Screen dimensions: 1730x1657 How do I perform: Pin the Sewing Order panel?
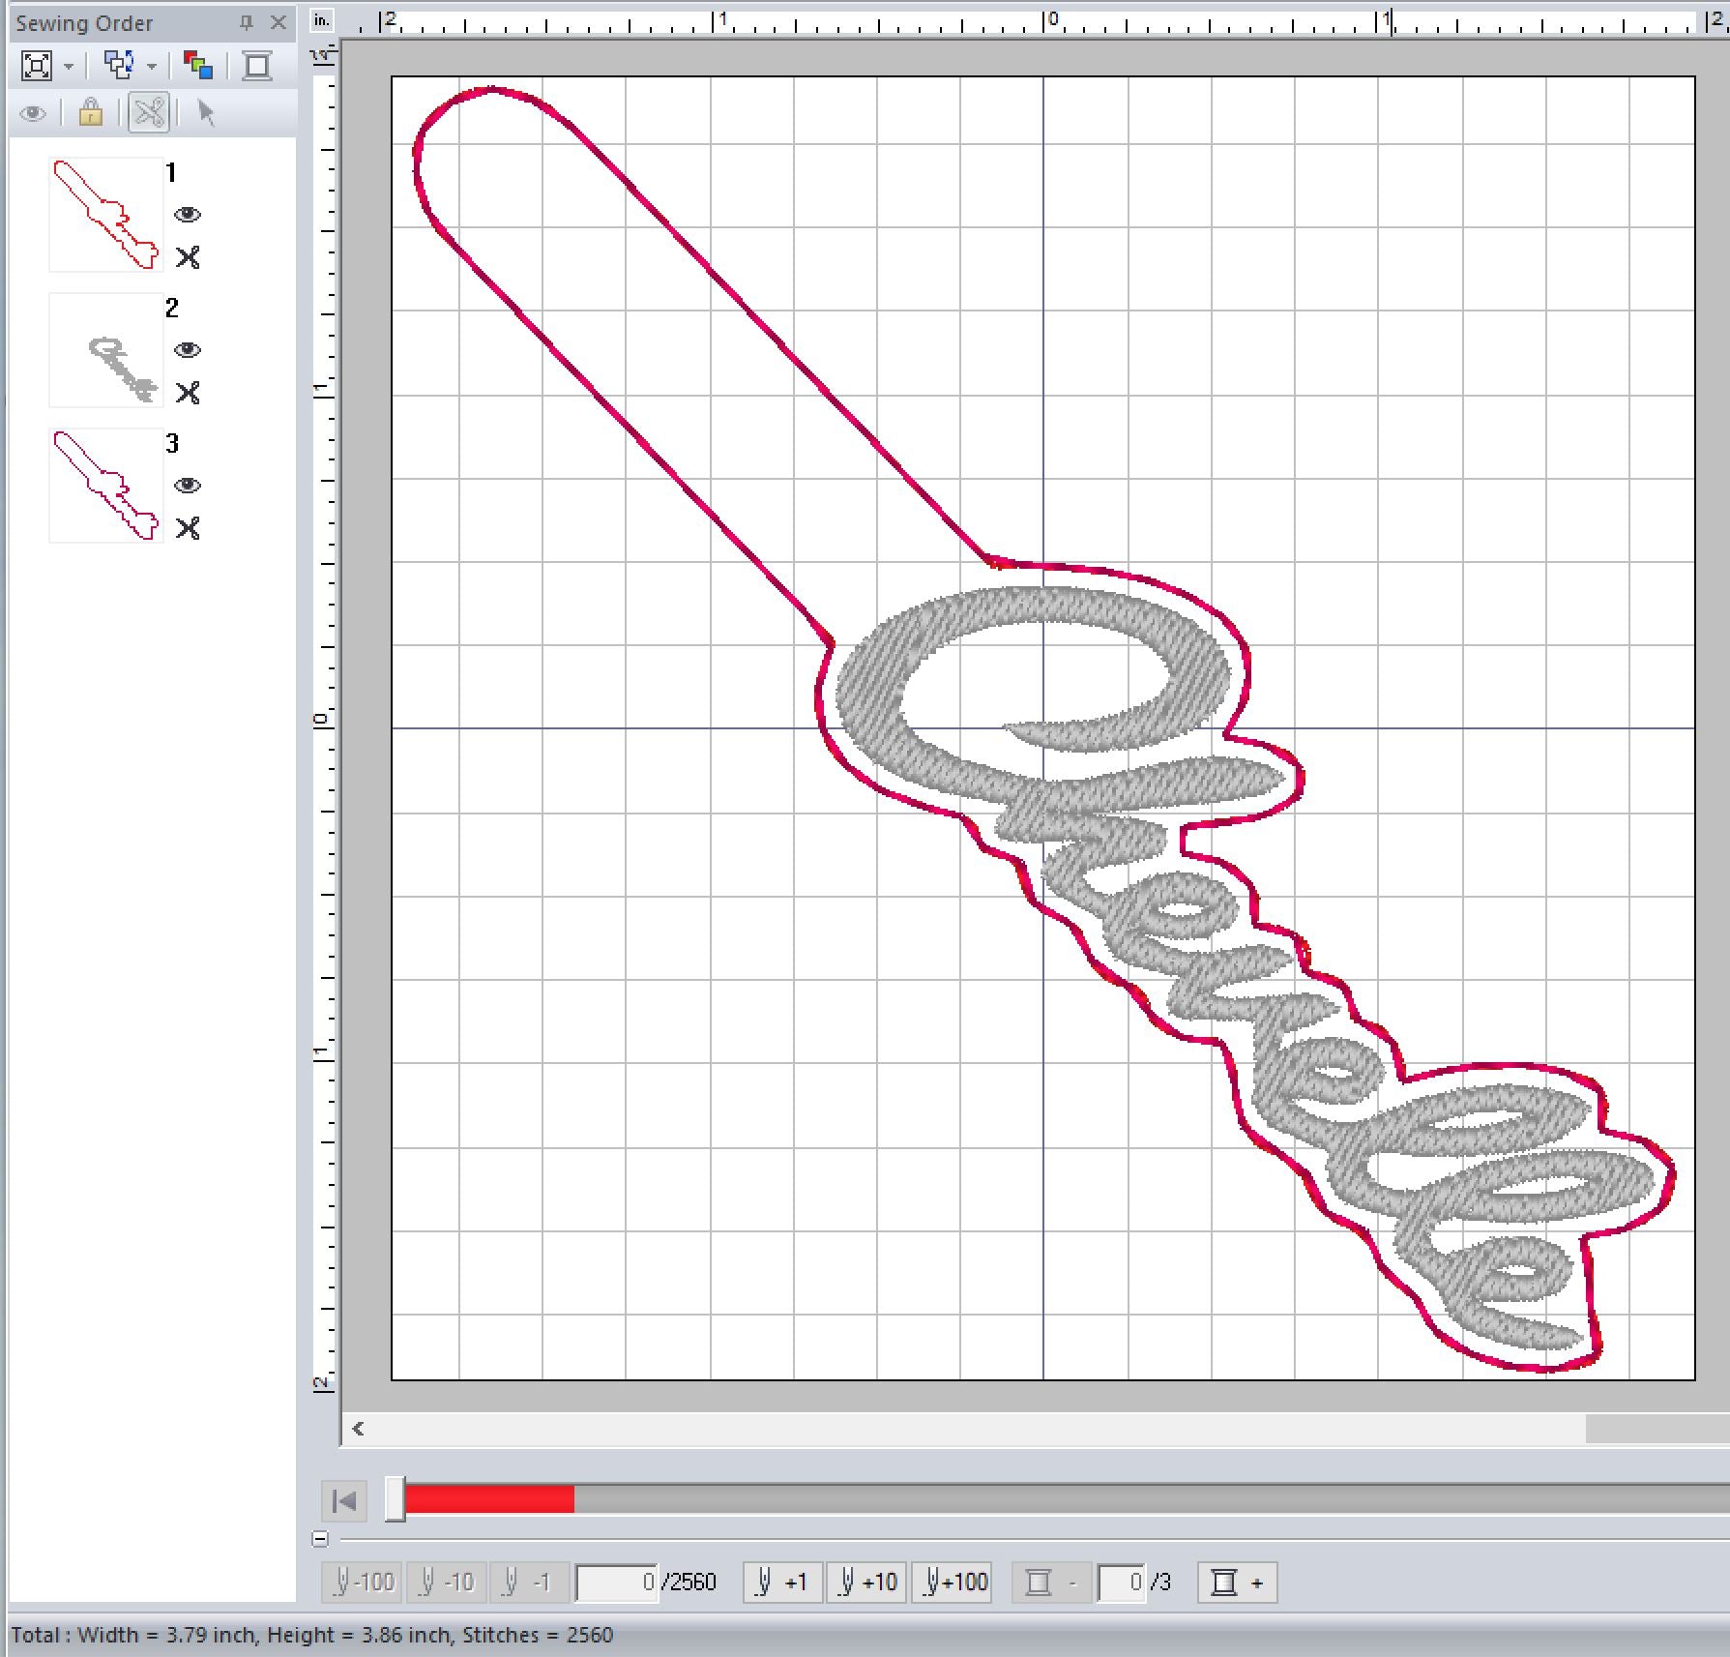[247, 22]
